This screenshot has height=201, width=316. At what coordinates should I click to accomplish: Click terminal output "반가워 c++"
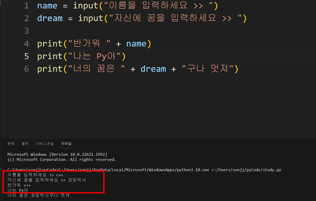[x=19, y=185]
